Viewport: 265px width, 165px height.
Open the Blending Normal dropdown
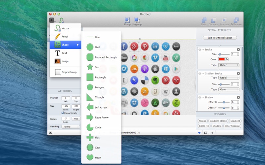point(71,127)
